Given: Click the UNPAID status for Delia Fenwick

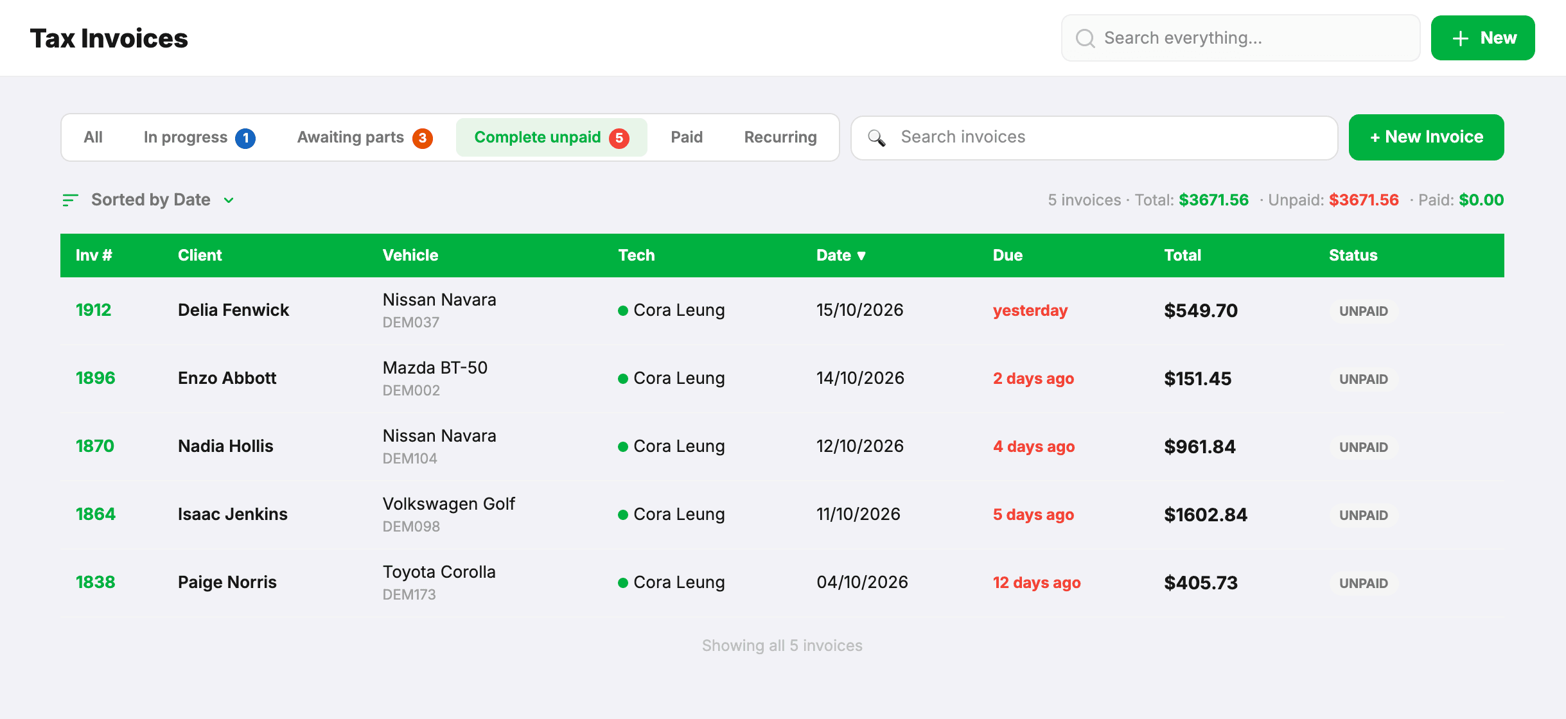Looking at the screenshot, I should point(1363,311).
